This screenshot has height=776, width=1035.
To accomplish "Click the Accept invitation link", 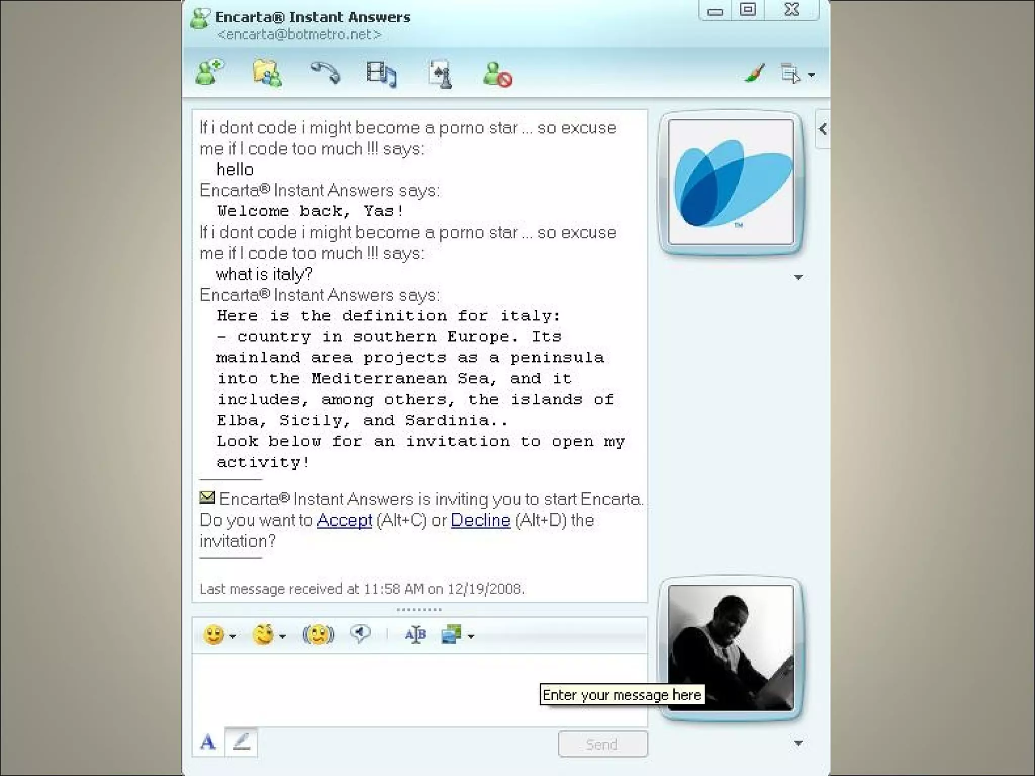I will coord(344,520).
